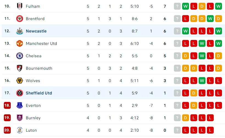This screenshot has height=138, width=225.
Task: Click the red relegation rank 18 badge
Action: click(7, 105)
